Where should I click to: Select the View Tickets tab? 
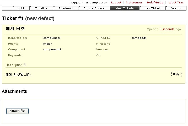pyautogui.click(x=125, y=8)
